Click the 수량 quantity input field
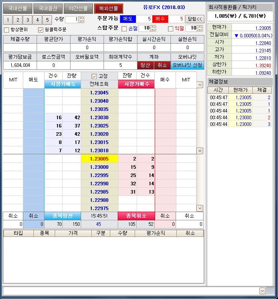Viewport: 278px width, 299px height. point(72,19)
